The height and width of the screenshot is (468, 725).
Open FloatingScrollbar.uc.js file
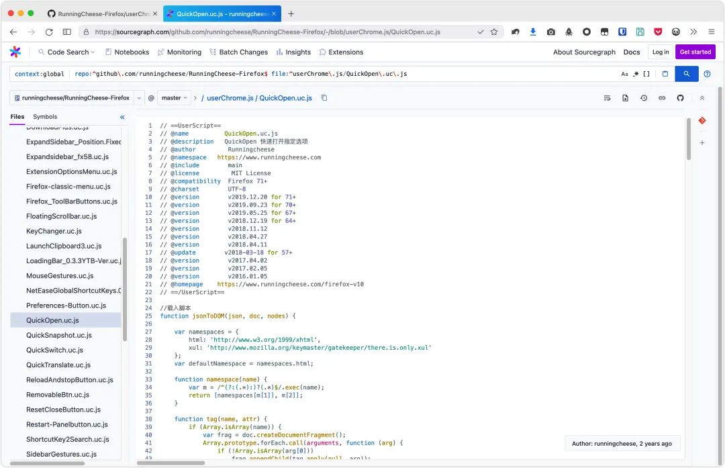[x=62, y=216]
